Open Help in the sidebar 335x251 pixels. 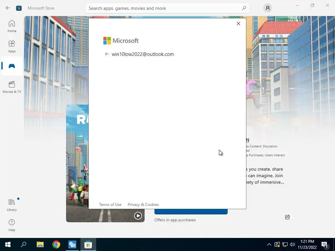pos(12,225)
